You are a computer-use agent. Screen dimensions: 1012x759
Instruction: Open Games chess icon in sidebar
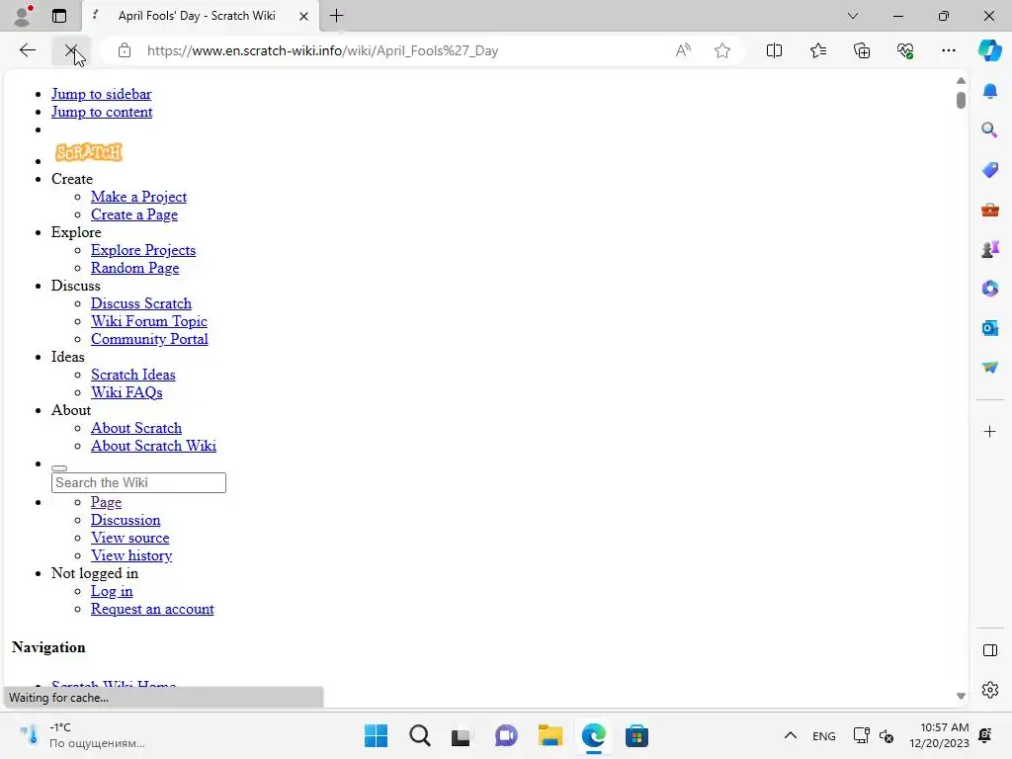pos(990,249)
